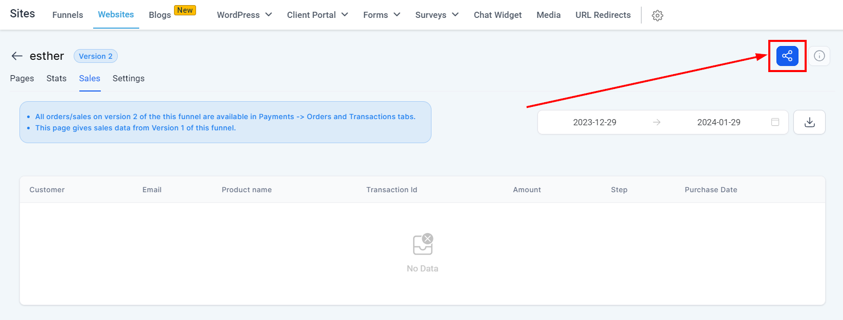843x320 pixels.
Task: Go back using the left arrow icon
Action: click(17, 56)
